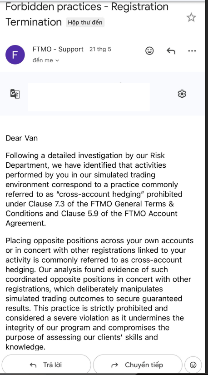Click the blank translation banner area
The image size is (208, 375).
pos(89,97)
